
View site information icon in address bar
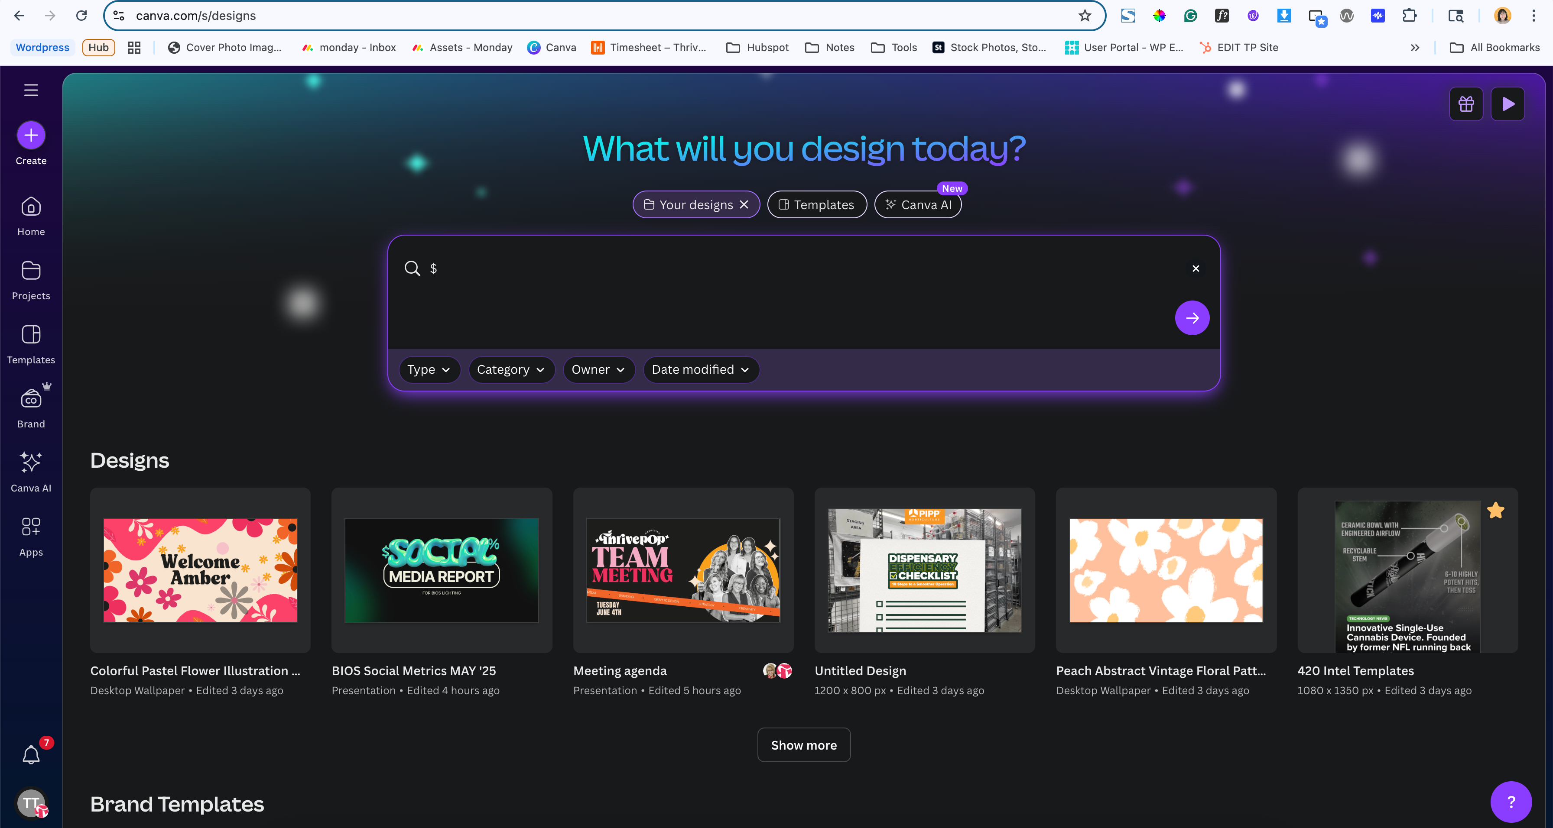[119, 16]
